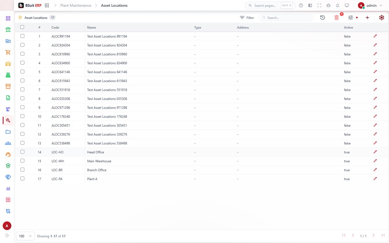Viewport: 389px width, 243px height.
Task: Open the AI assistant robot icon
Action: 328,5
